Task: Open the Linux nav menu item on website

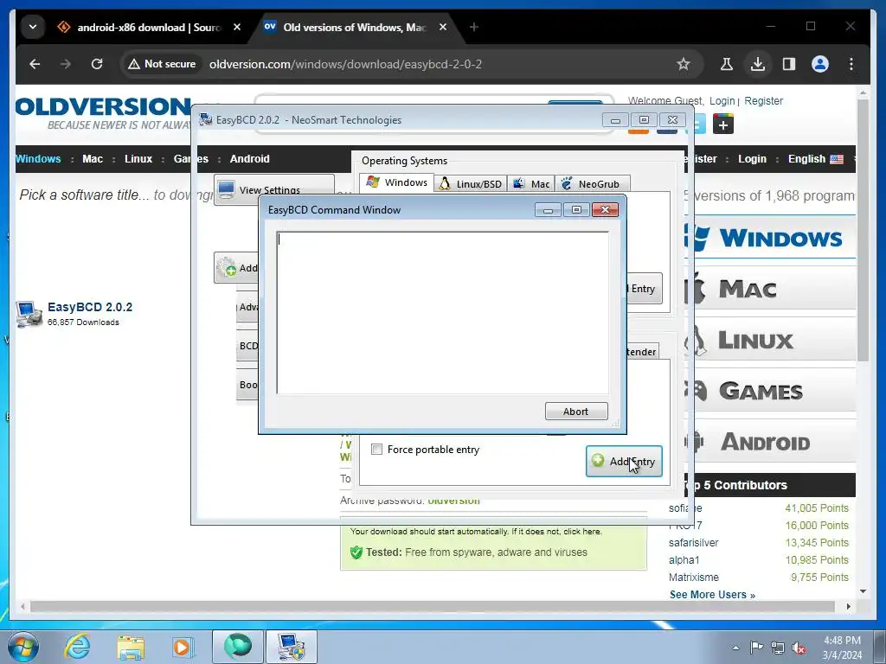Action: point(138,159)
